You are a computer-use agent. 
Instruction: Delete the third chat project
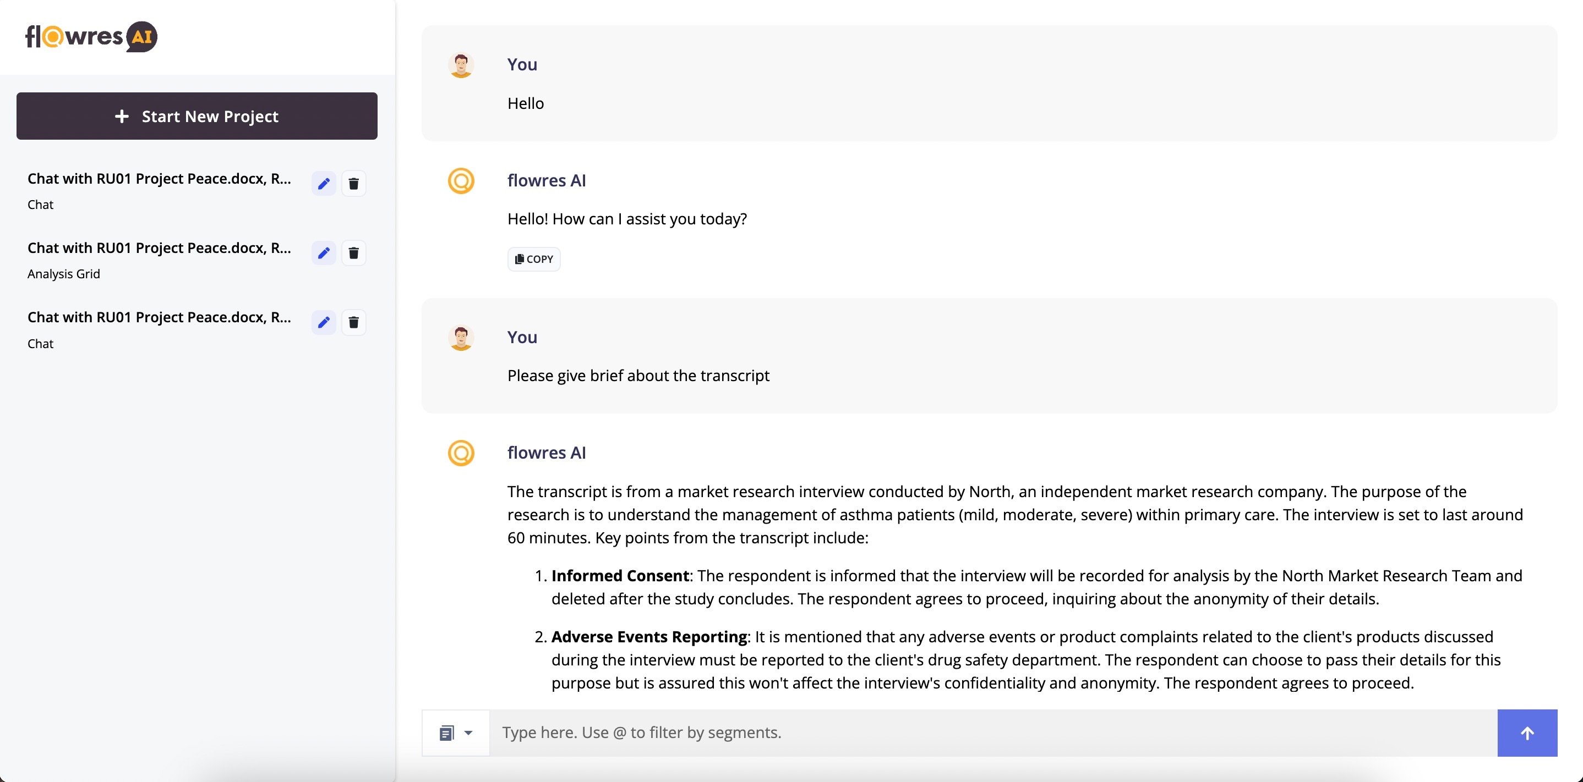pyautogui.click(x=353, y=322)
